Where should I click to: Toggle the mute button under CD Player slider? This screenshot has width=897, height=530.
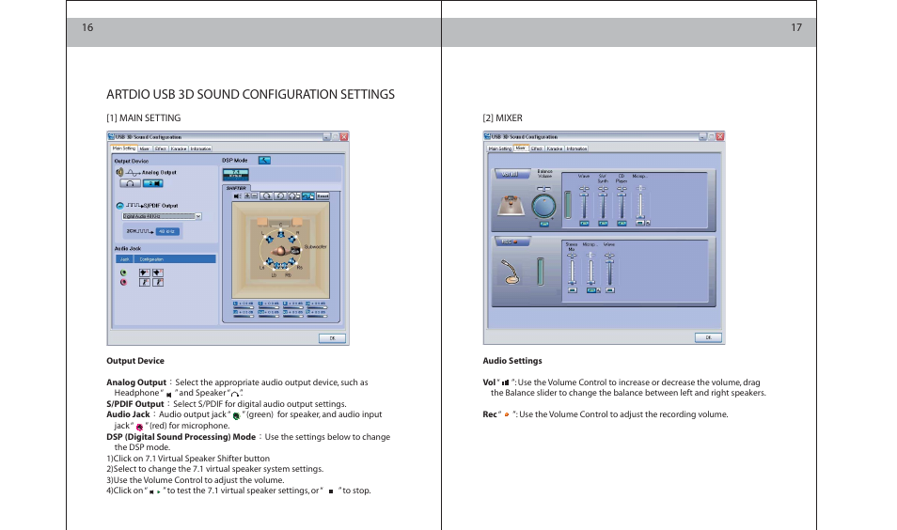click(622, 224)
